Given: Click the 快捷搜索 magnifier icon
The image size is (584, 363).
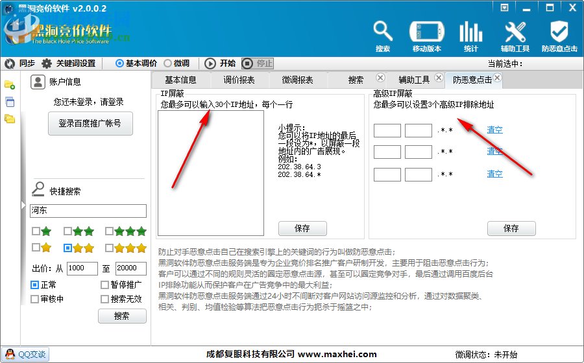Looking at the screenshot, I should coord(38,189).
